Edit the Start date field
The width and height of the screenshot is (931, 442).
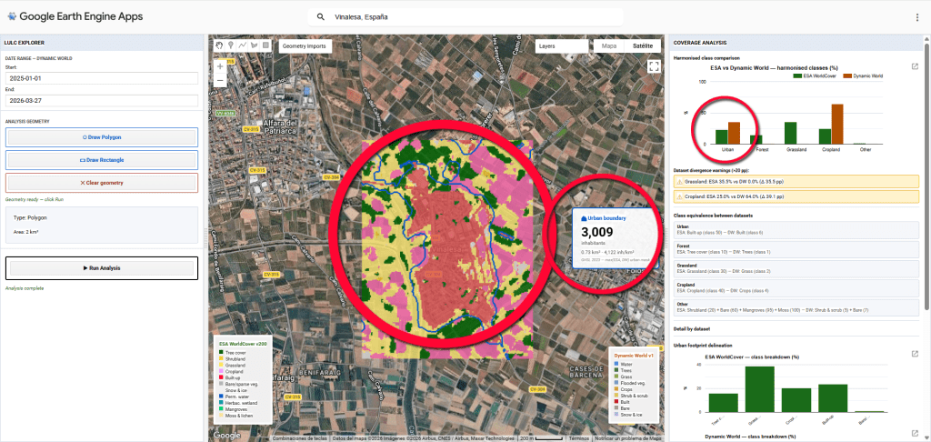(x=101, y=77)
